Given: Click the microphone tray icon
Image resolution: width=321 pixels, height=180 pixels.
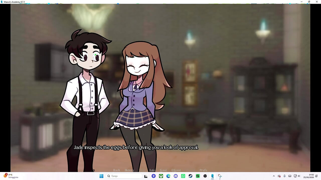Looking at the screenshot, I should pos(284,176).
